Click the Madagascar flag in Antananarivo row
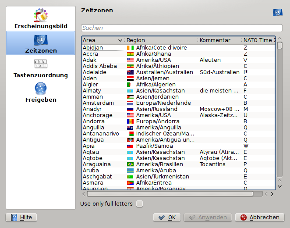Viewport: 290px width, 228px height. [131, 134]
